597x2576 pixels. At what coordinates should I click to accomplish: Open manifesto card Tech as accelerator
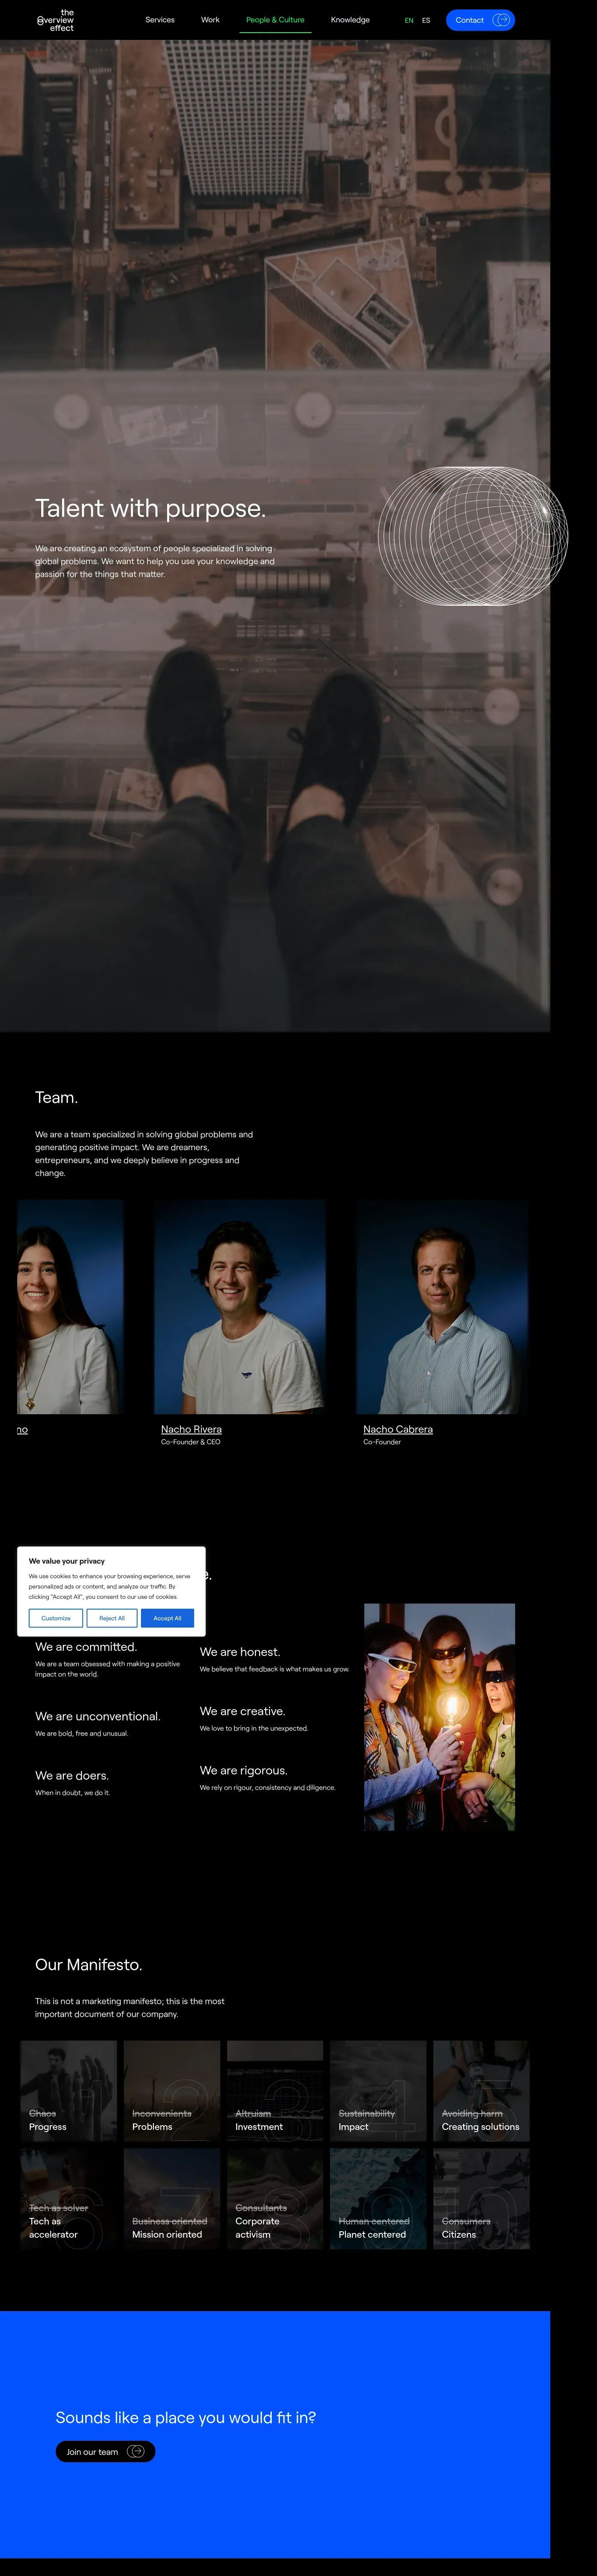click(69, 2198)
